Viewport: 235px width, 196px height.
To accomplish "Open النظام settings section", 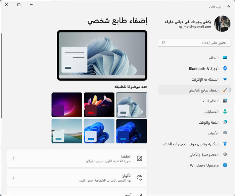I will (x=194, y=58).
